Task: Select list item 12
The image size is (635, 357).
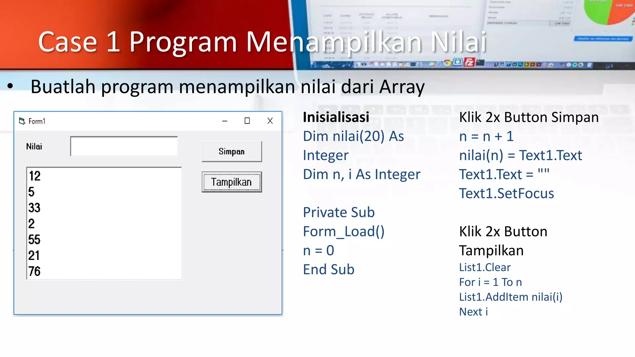Action: click(35, 176)
